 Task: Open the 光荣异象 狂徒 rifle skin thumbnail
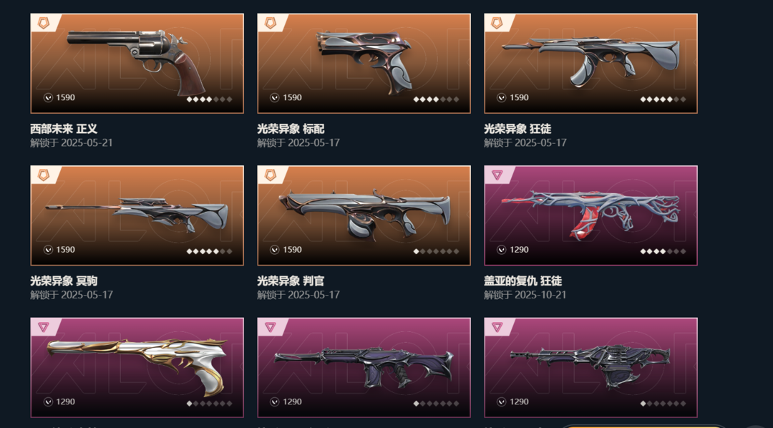pyautogui.click(x=590, y=63)
